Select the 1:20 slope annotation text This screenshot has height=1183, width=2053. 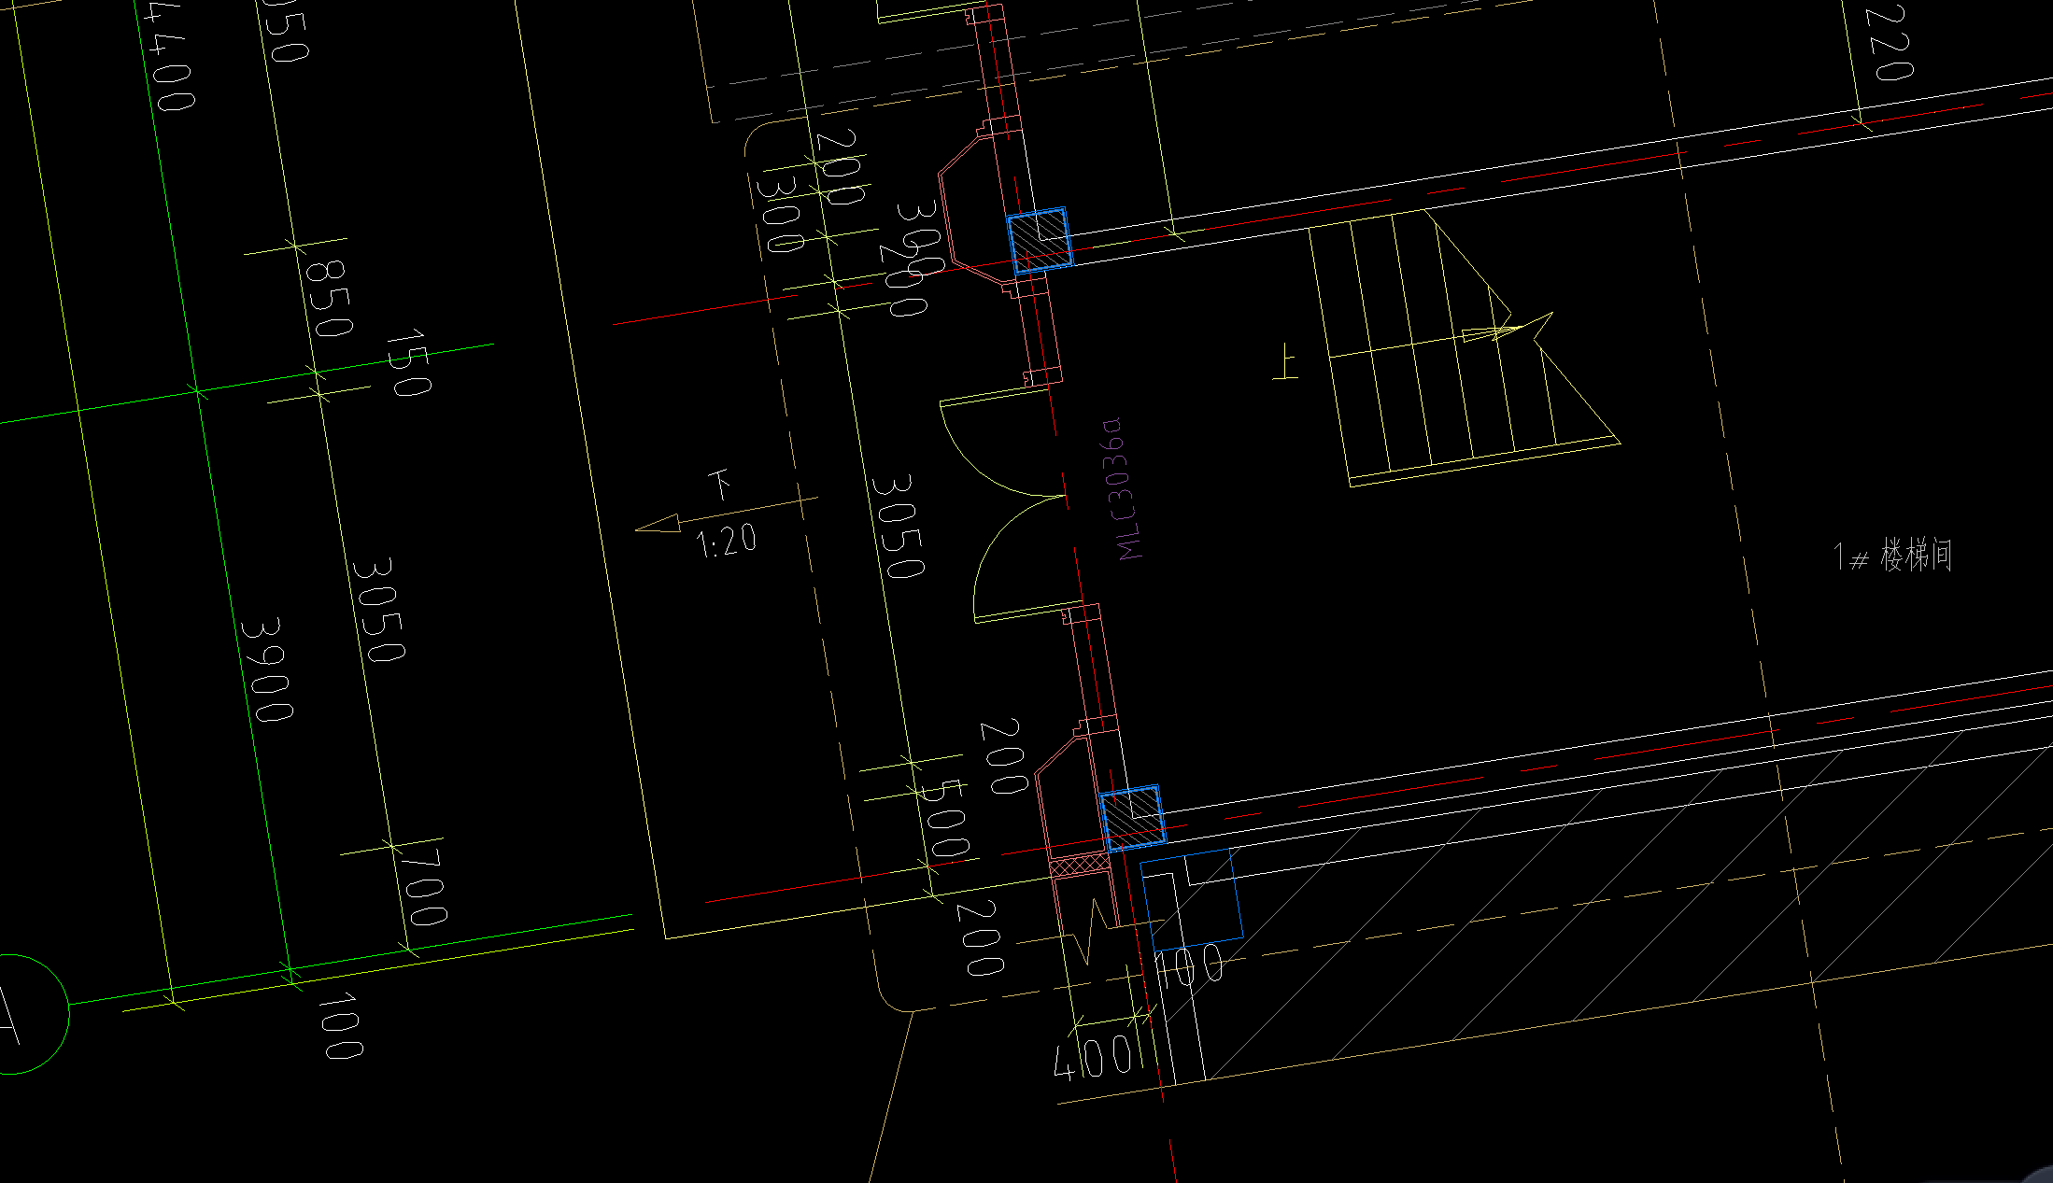(726, 541)
